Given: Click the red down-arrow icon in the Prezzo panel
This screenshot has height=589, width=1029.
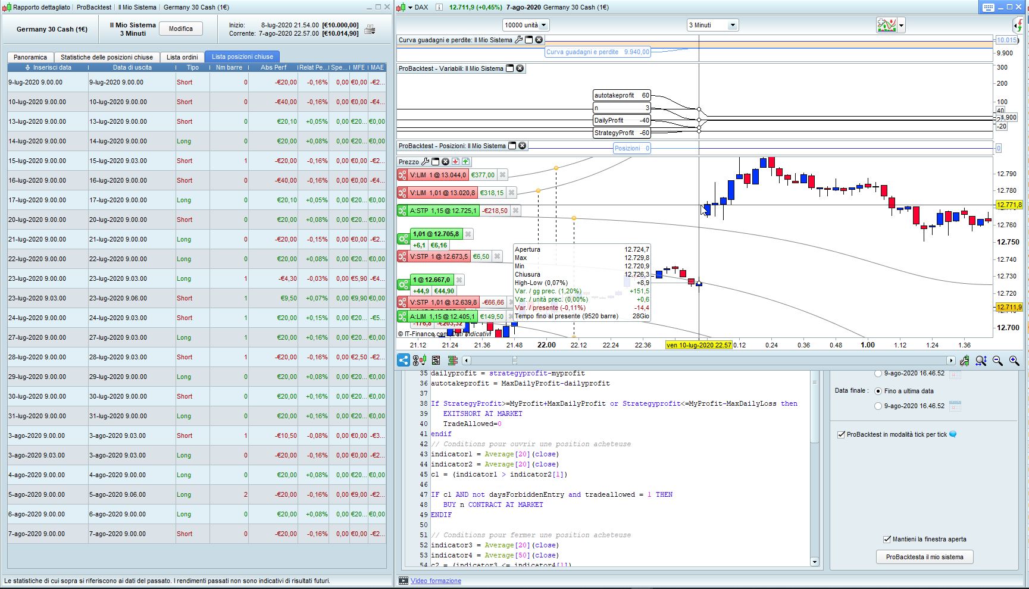Looking at the screenshot, I should click(x=455, y=162).
